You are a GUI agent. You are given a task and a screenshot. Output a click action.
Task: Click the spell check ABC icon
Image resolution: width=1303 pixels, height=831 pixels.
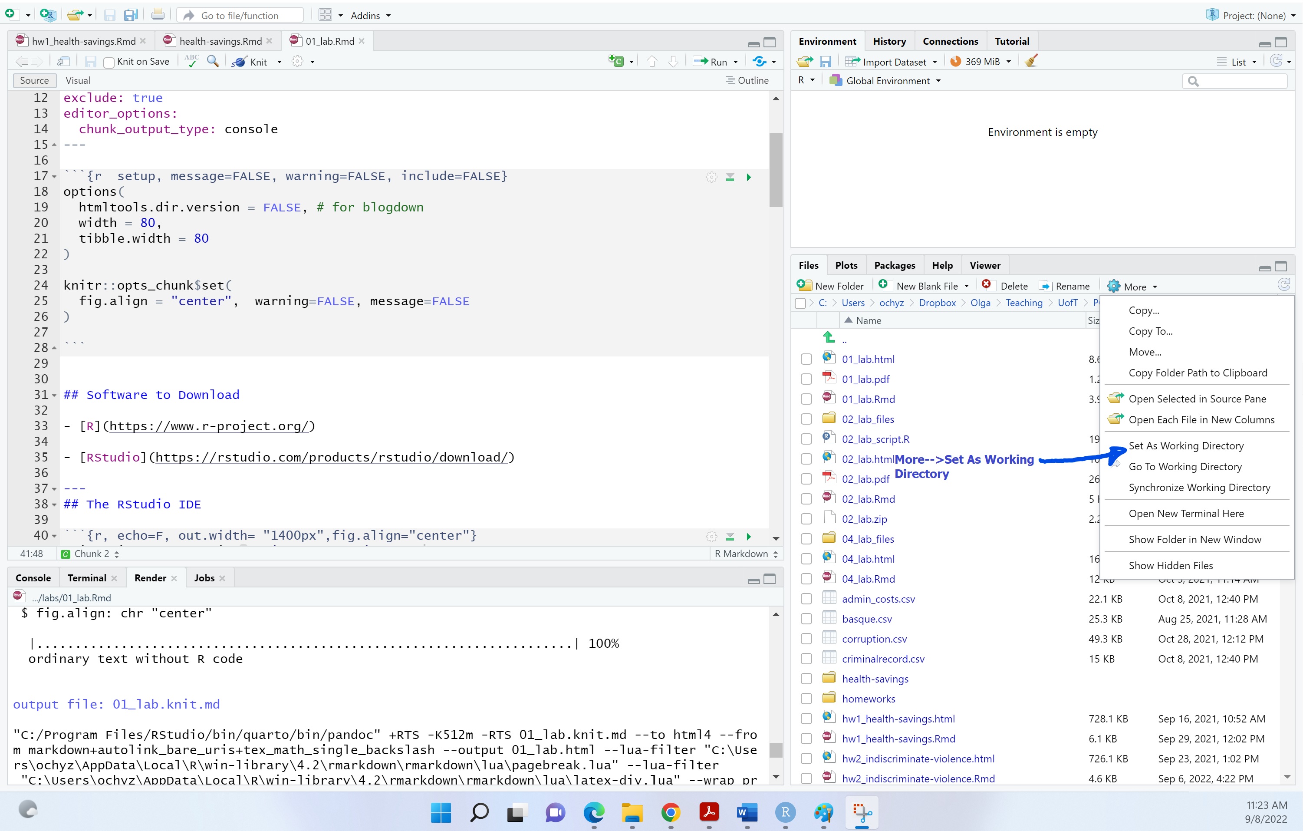coord(191,61)
